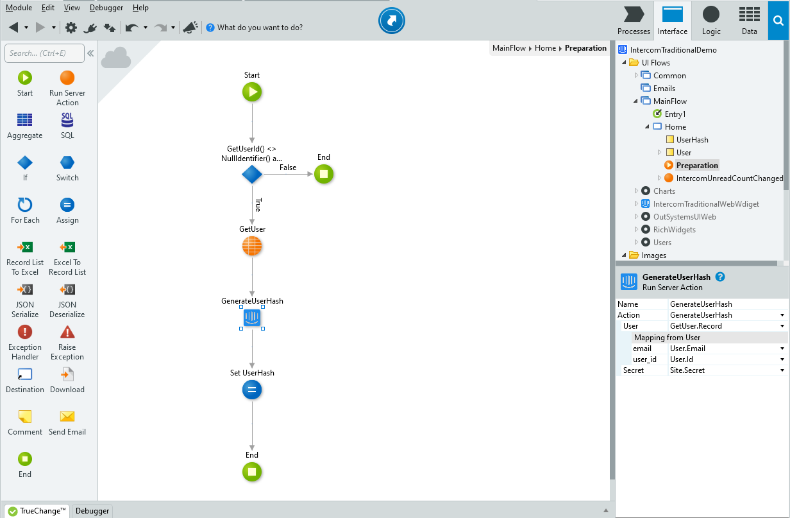Pick the Aggregate tool from toolbox

[x=25, y=126]
